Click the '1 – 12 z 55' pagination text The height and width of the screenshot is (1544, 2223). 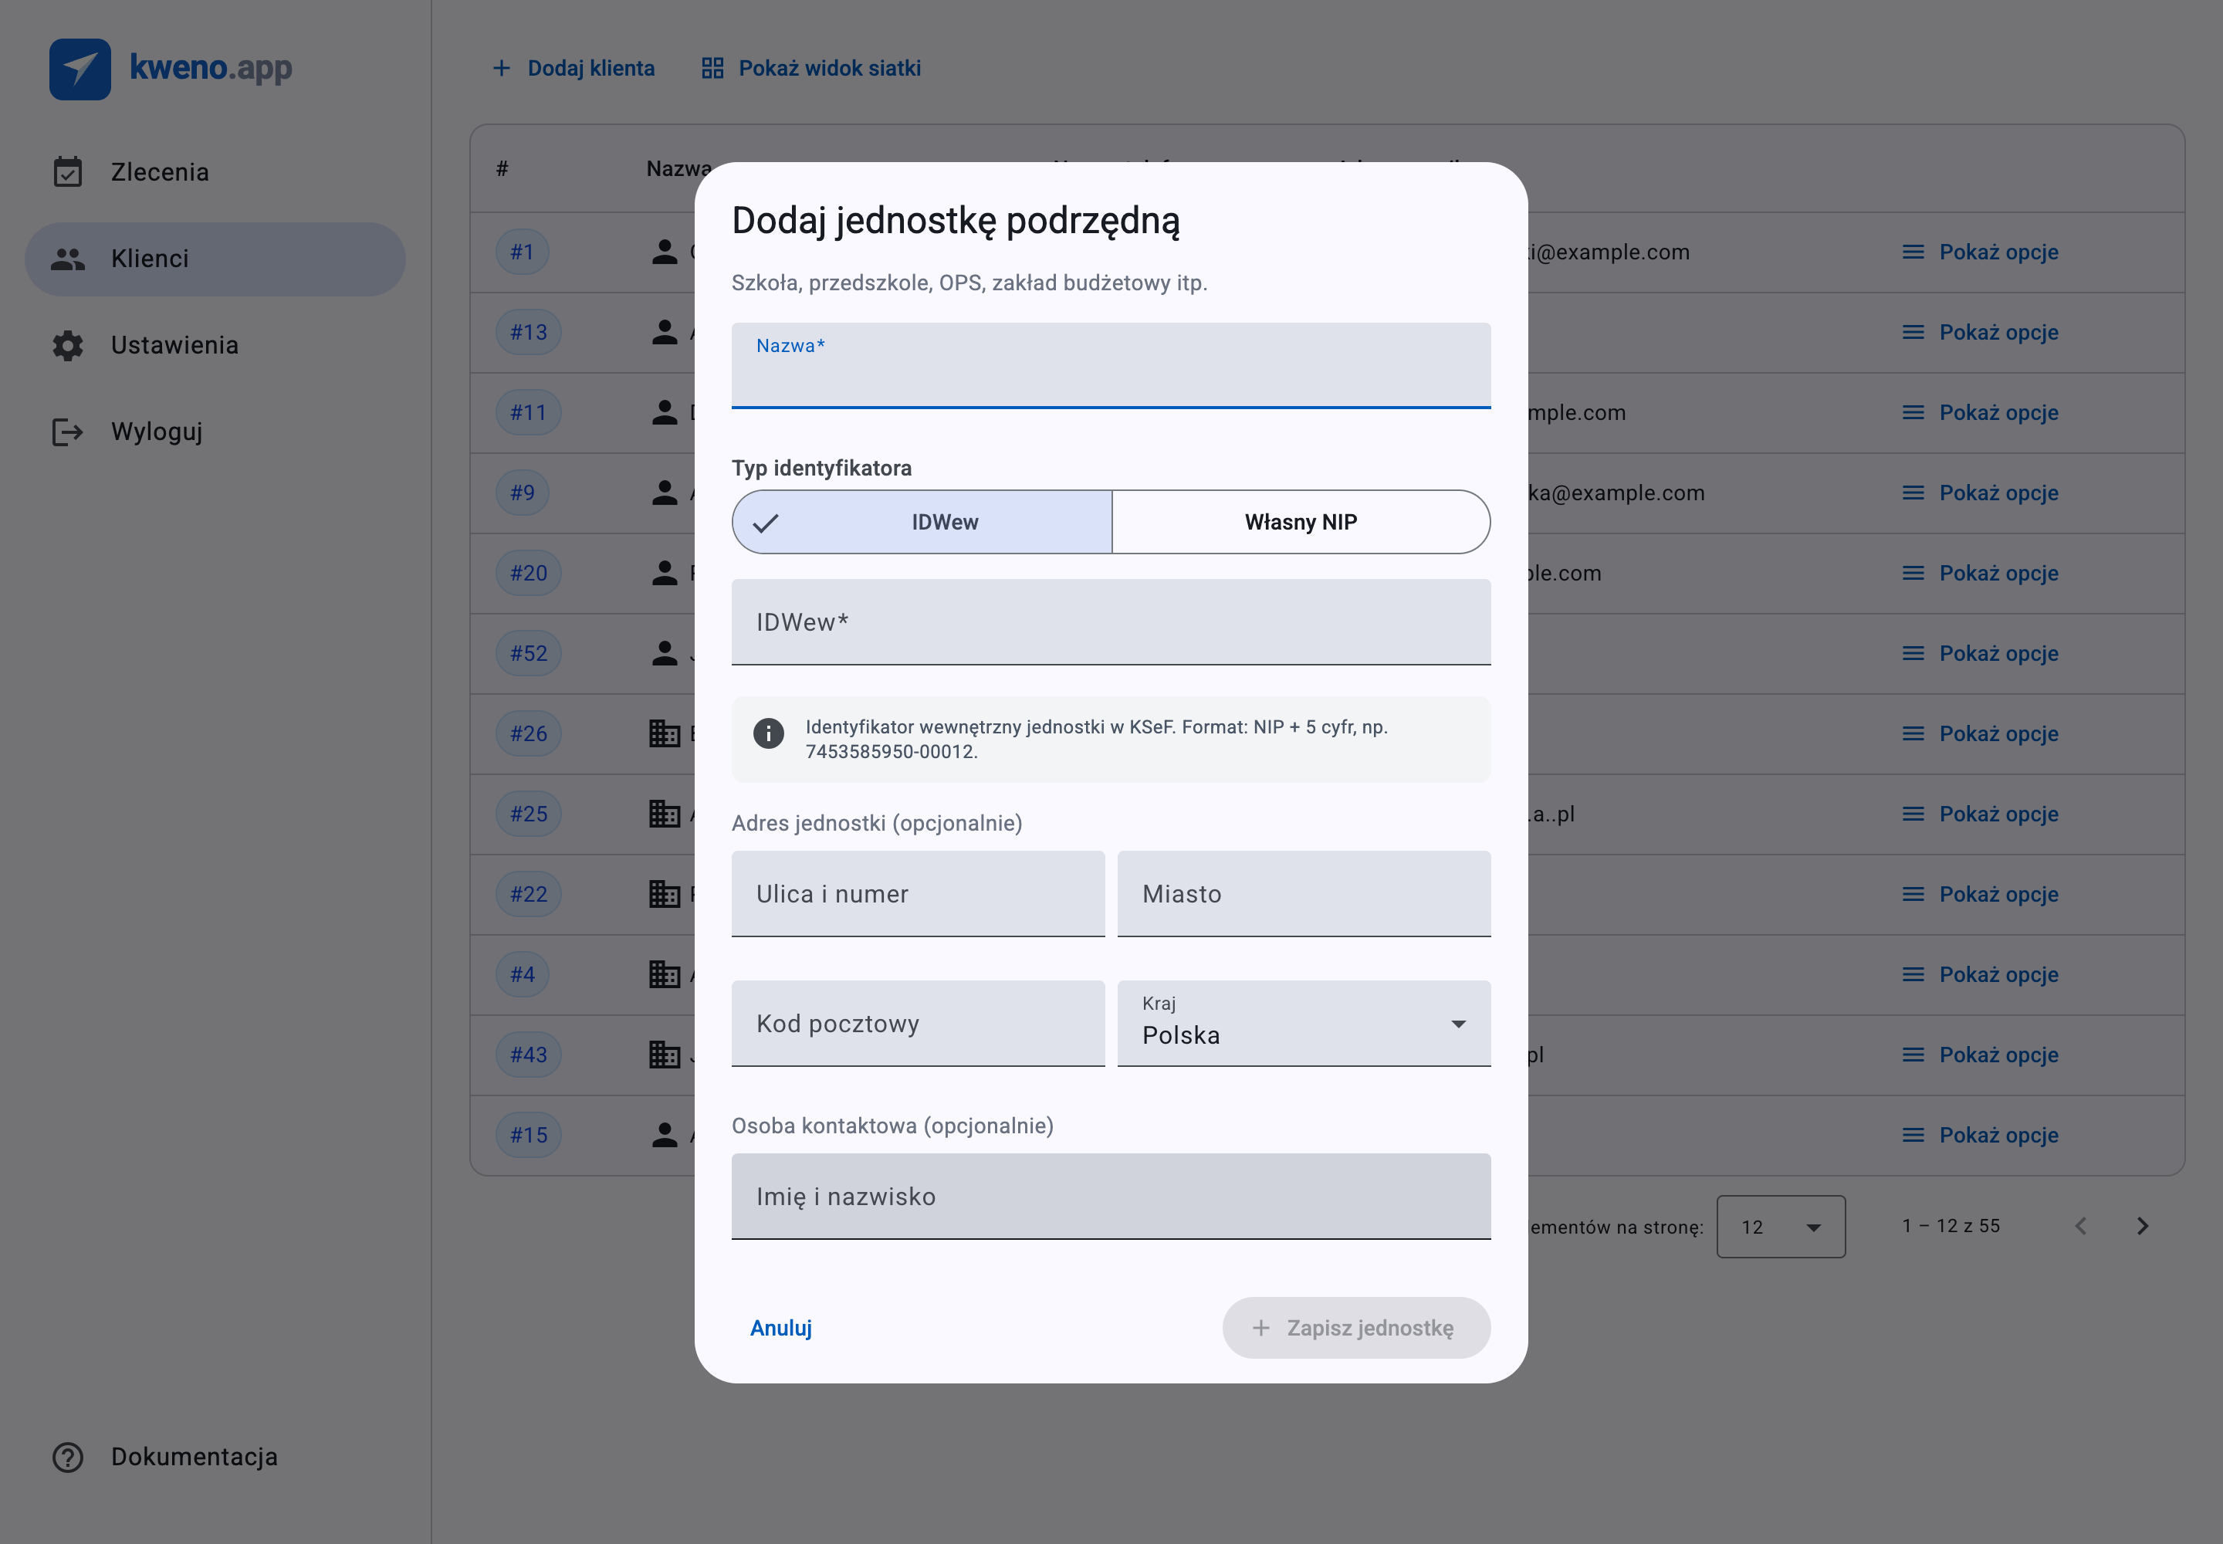(x=1951, y=1226)
